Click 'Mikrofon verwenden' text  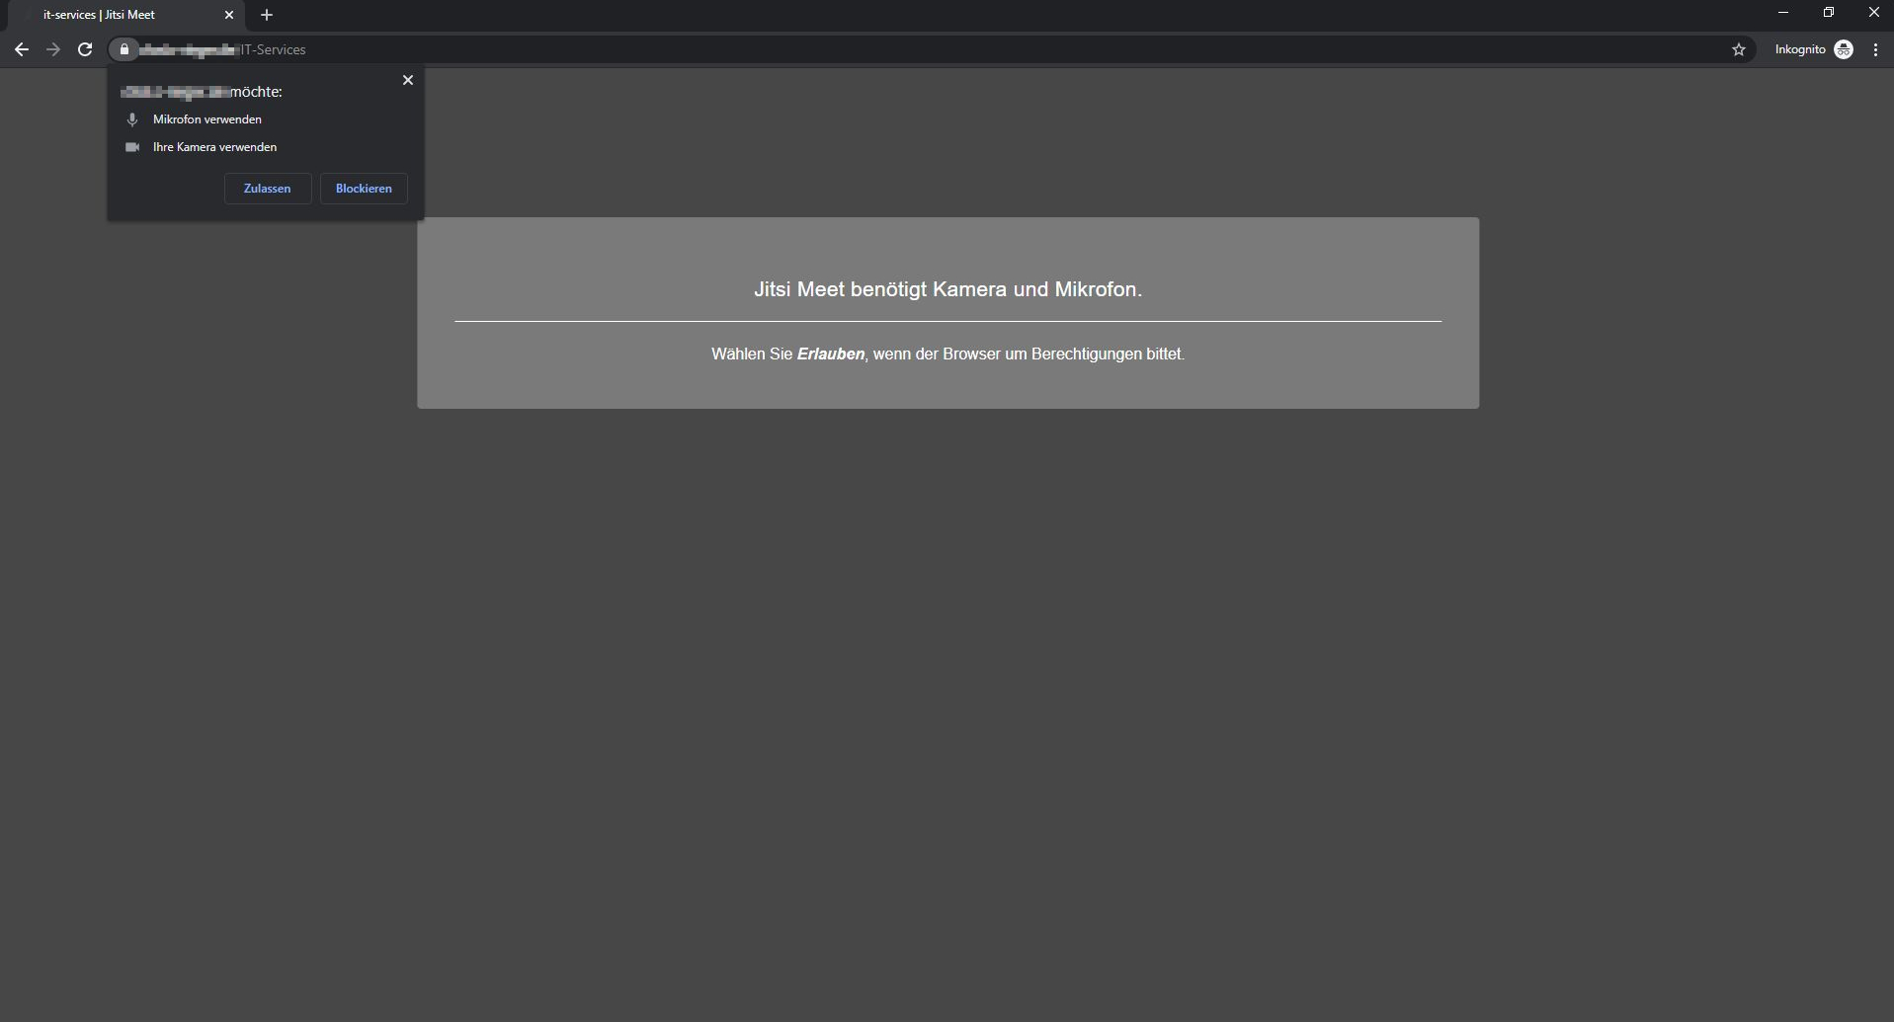pos(207,119)
